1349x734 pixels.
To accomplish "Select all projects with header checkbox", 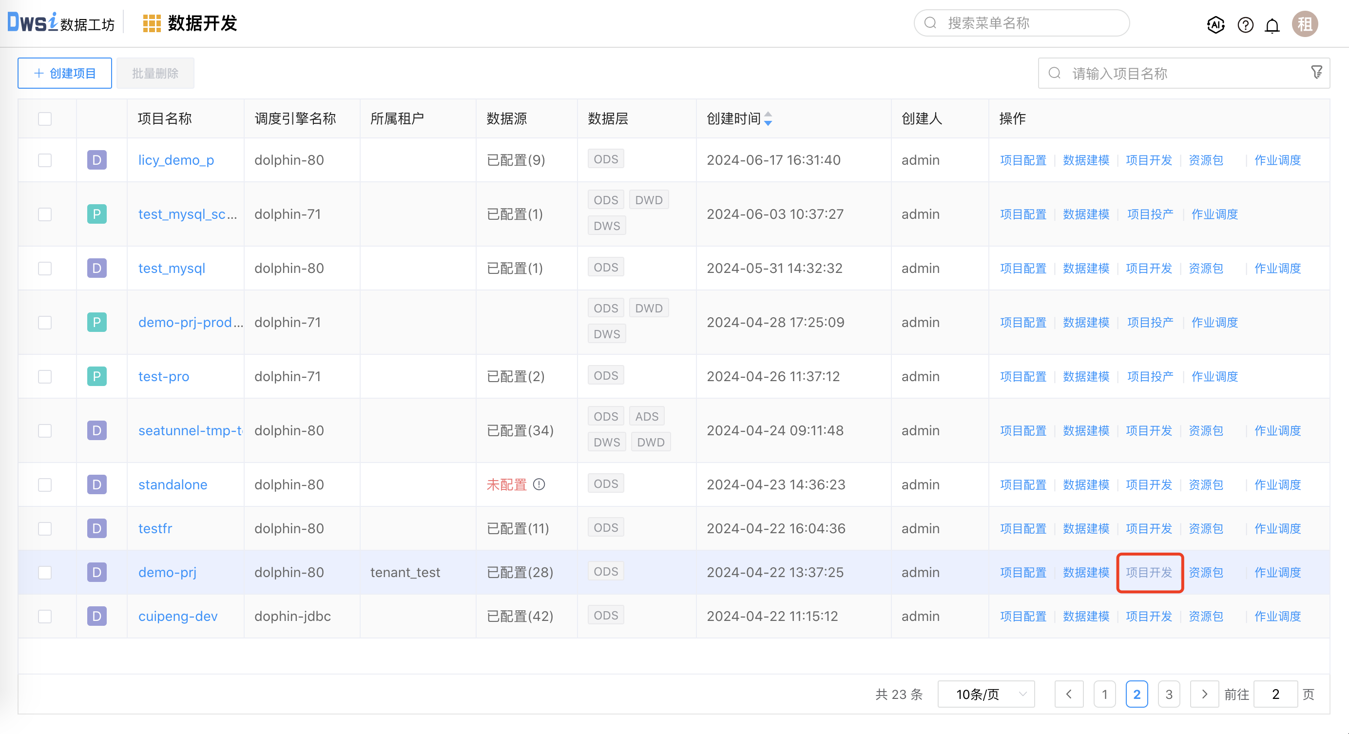I will pos(44,119).
